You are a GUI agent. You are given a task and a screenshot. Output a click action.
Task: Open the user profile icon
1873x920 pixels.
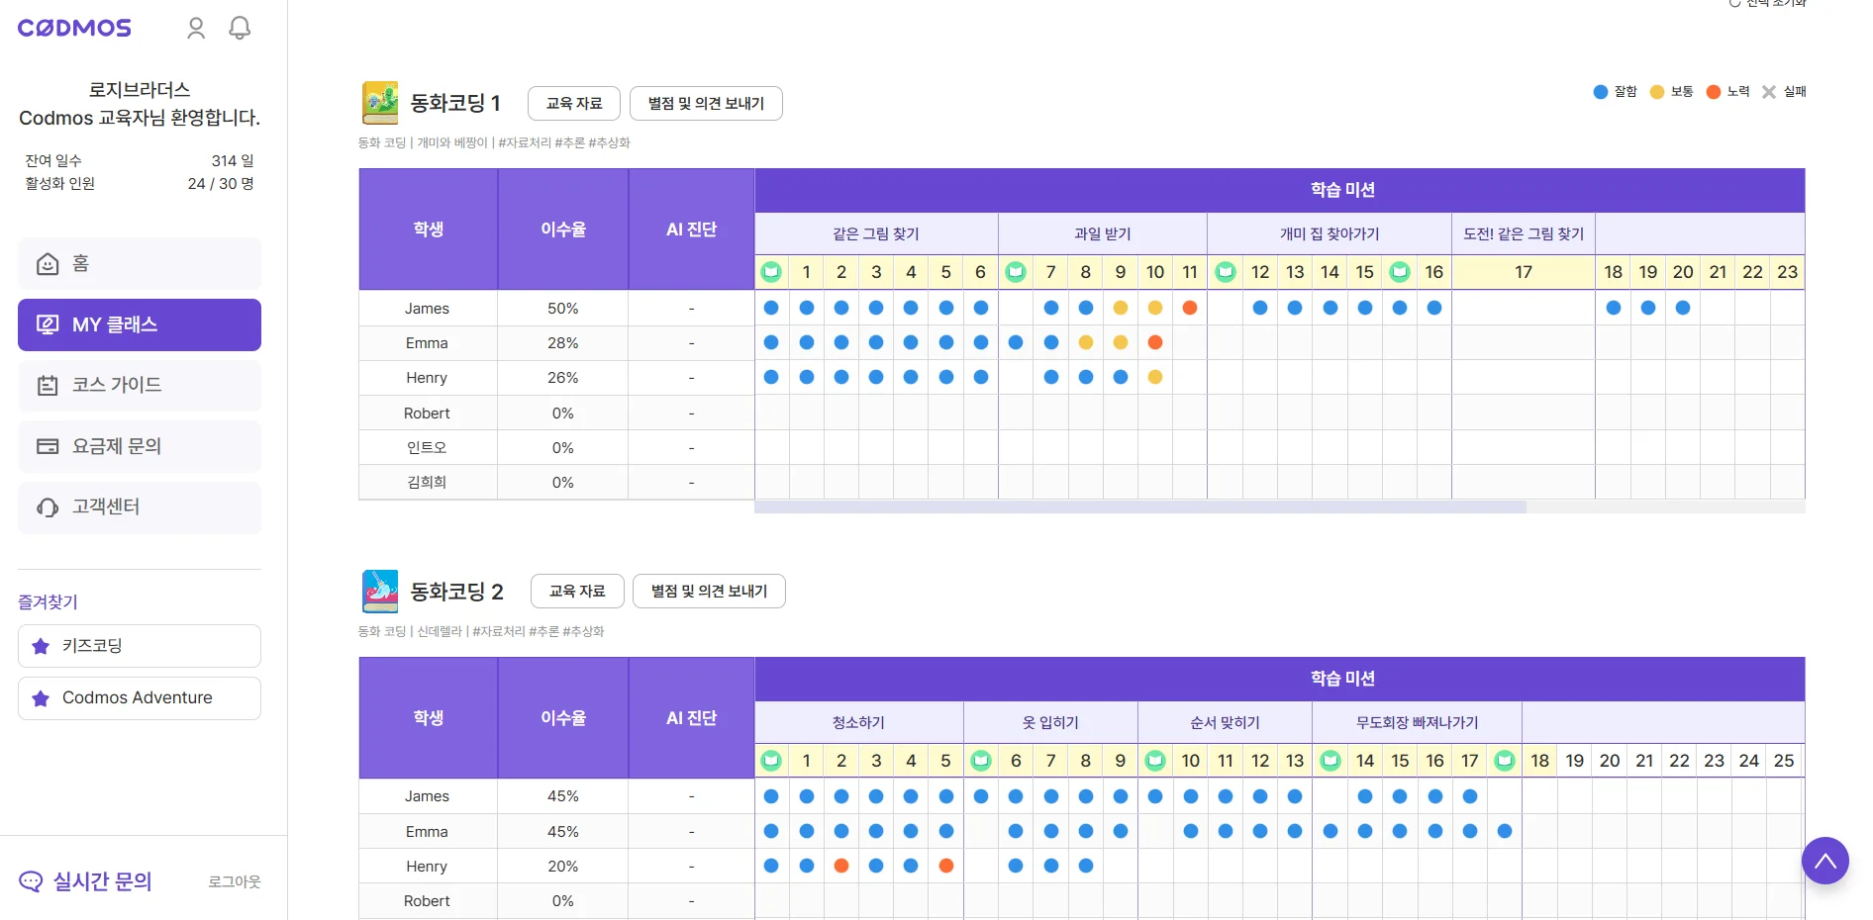pyautogui.click(x=196, y=28)
